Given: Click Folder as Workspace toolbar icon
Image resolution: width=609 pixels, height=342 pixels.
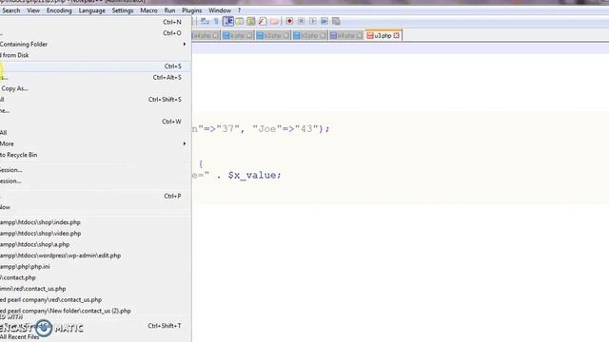Looking at the screenshot, I should pos(274,21).
